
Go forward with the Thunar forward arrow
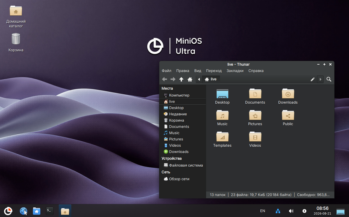[173, 79]
